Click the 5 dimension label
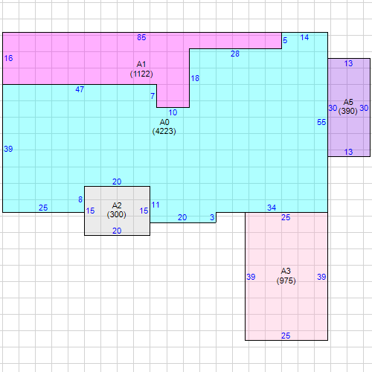 [x=285, y=40]
